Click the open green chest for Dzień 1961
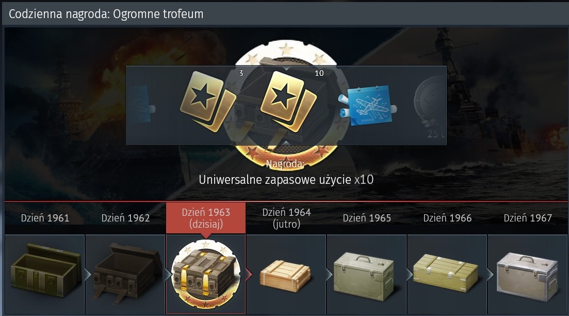Image resolution: width=569 pixels, height=316 pixels. 45,270
